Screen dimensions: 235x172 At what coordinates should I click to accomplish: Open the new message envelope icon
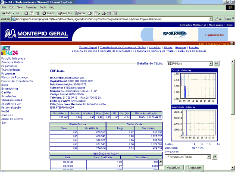click(232, 44)
